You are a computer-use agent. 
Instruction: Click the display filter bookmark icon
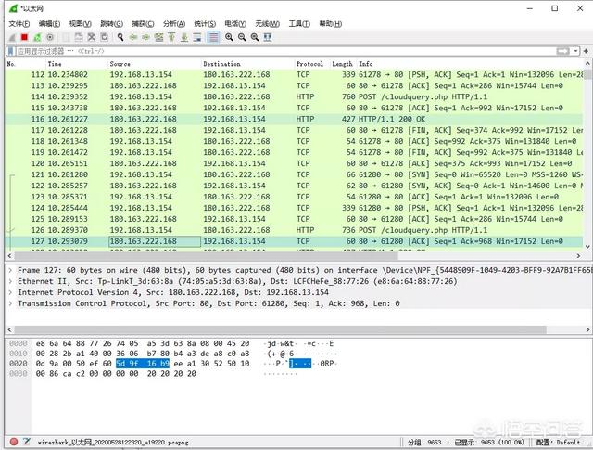[x=11, y=51]
